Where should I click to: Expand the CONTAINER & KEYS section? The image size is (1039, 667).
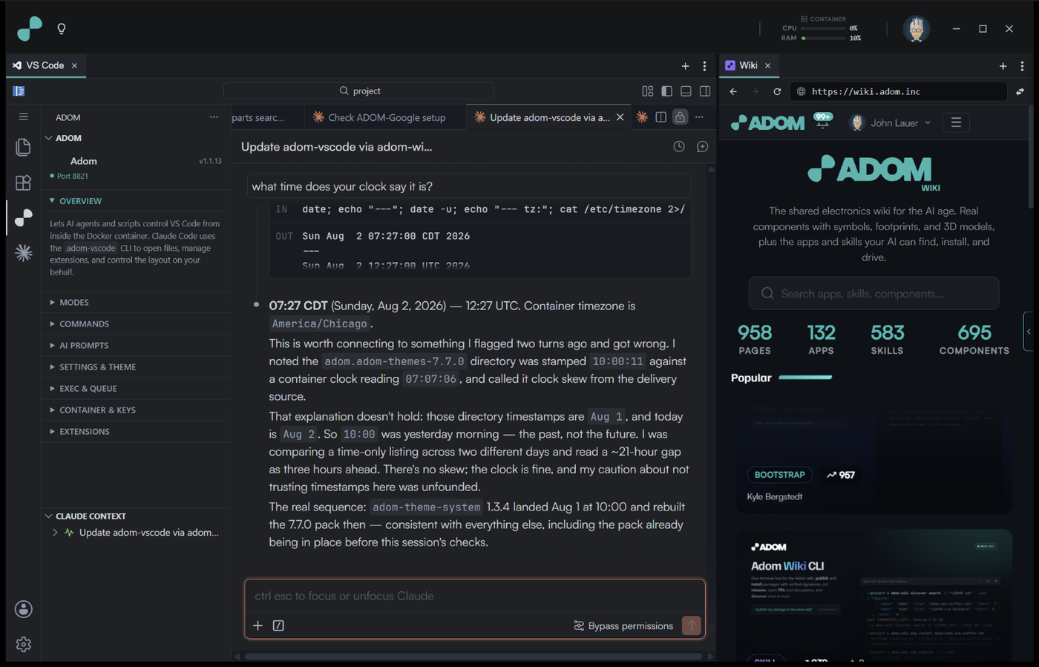(137, 410)
